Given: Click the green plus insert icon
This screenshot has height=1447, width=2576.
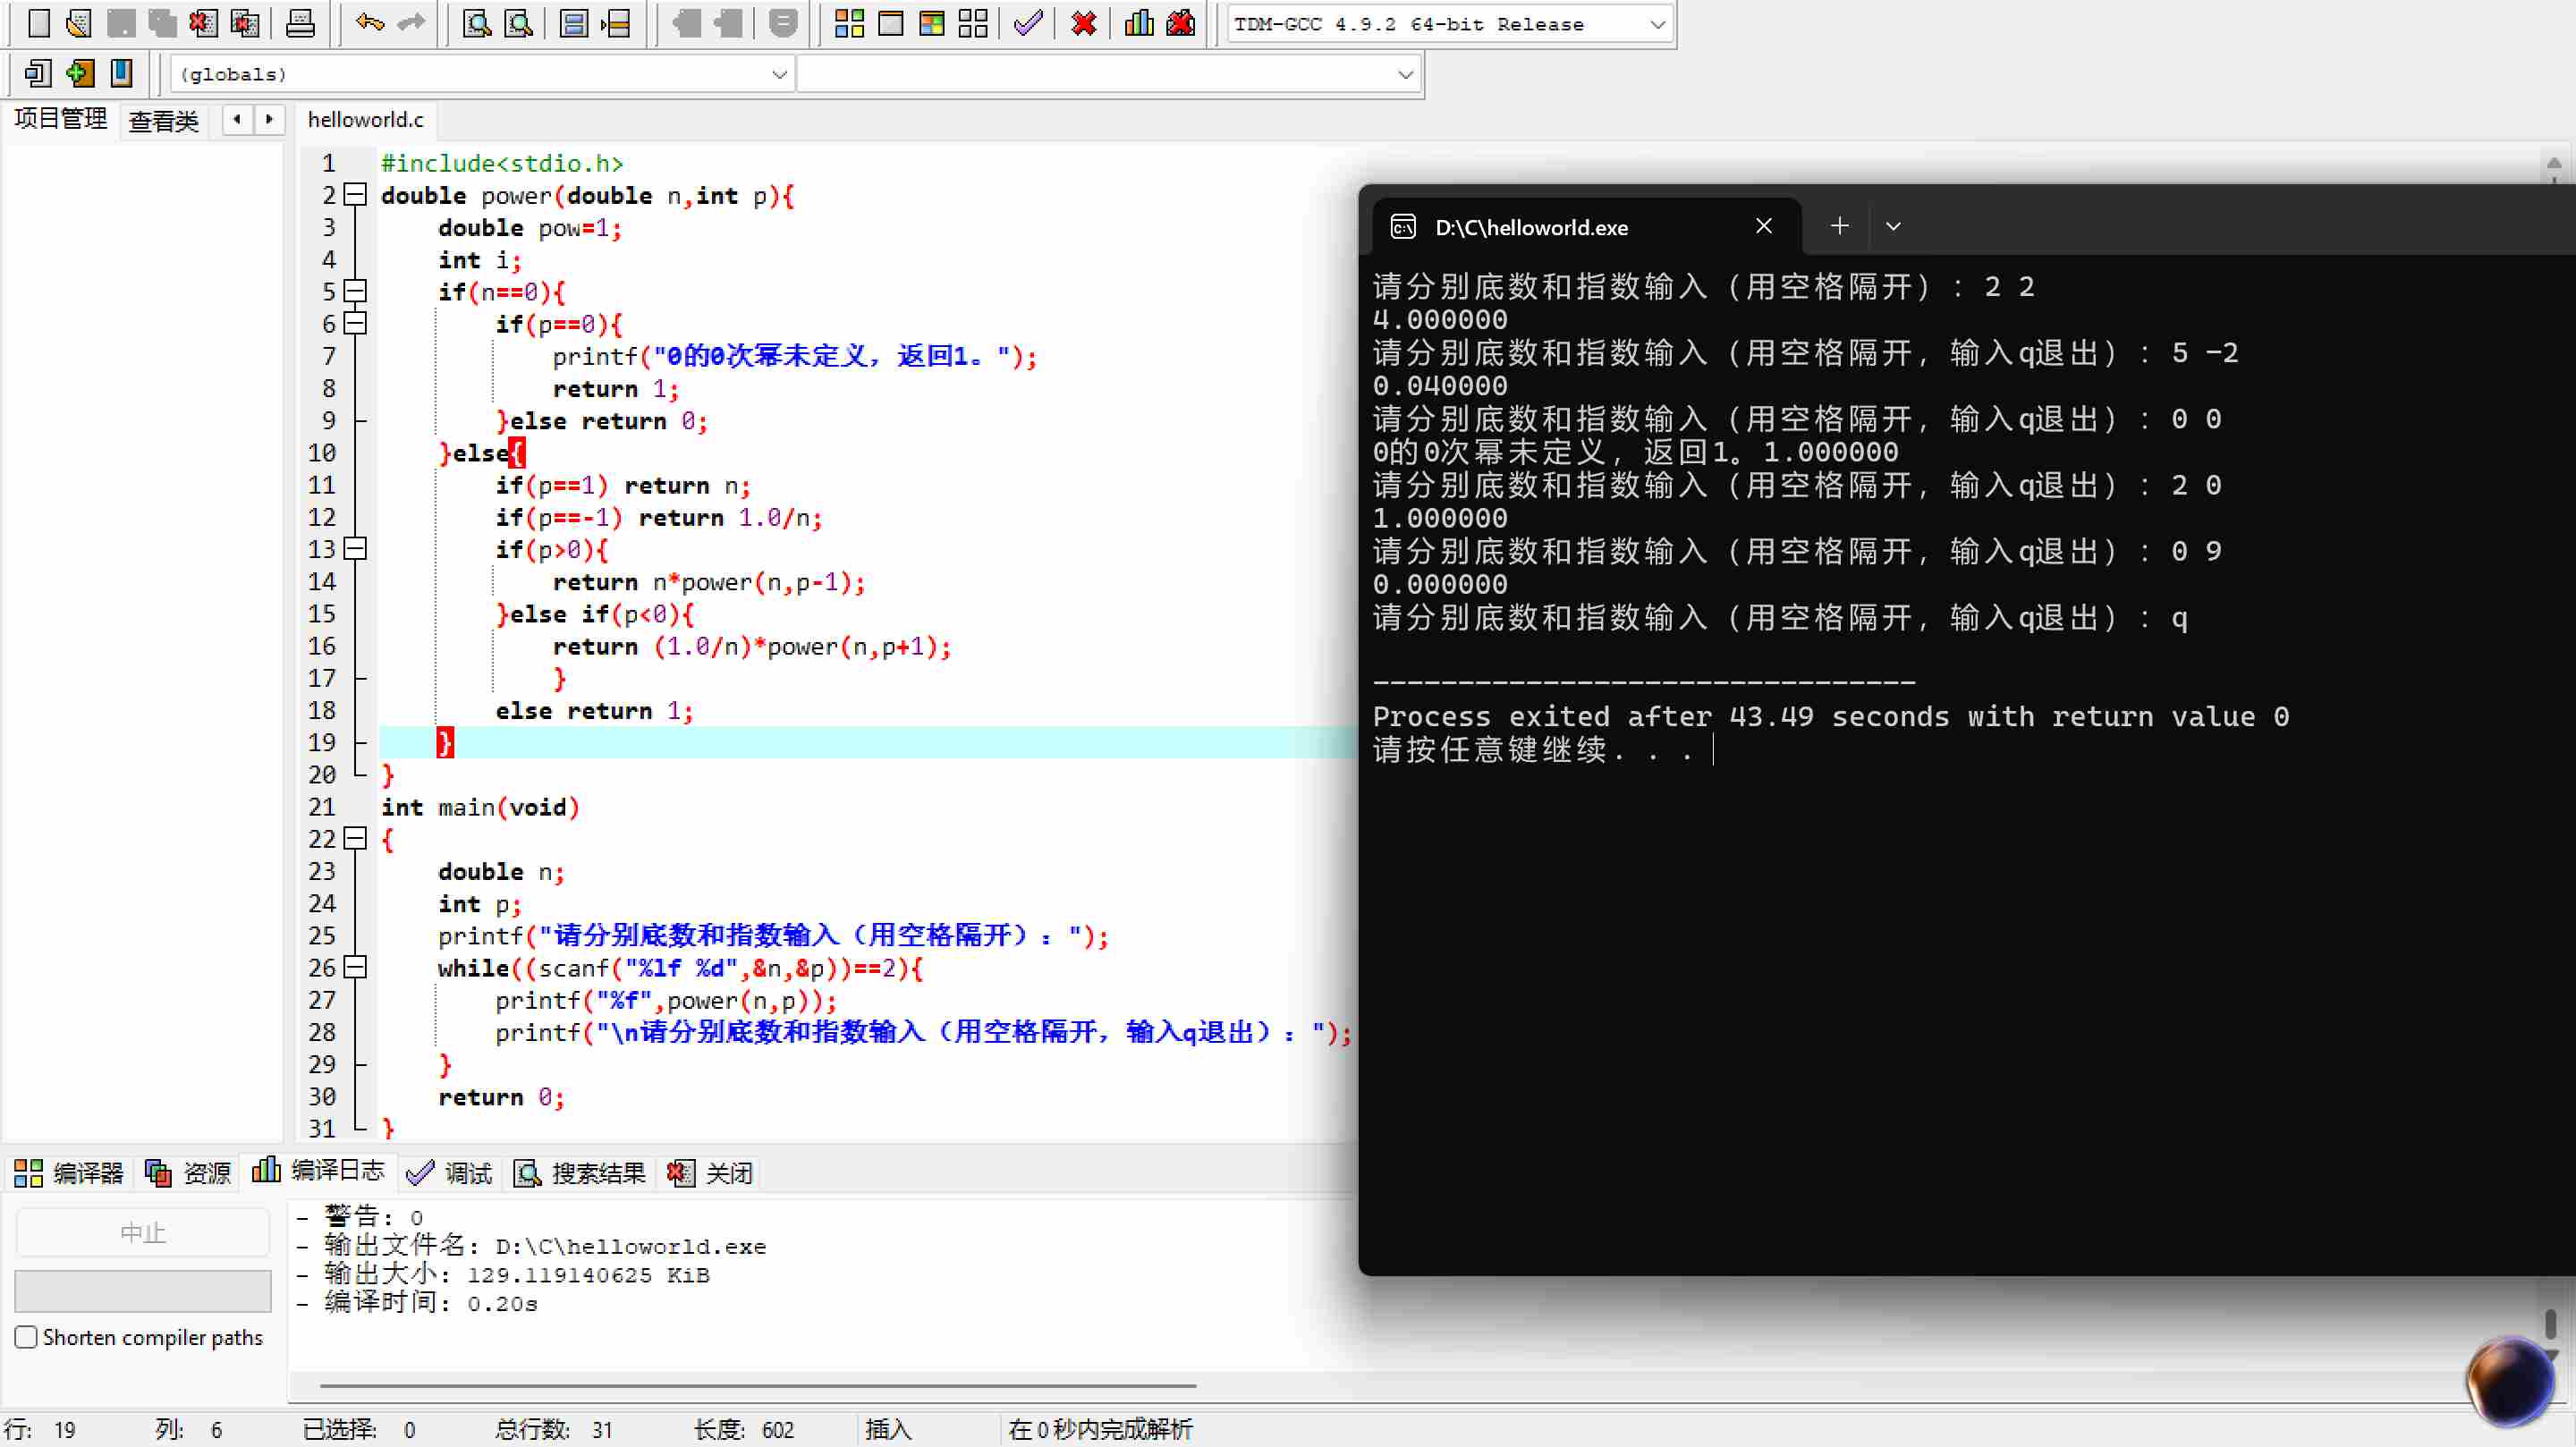Looking at the screenshot, I should (80, 73).
